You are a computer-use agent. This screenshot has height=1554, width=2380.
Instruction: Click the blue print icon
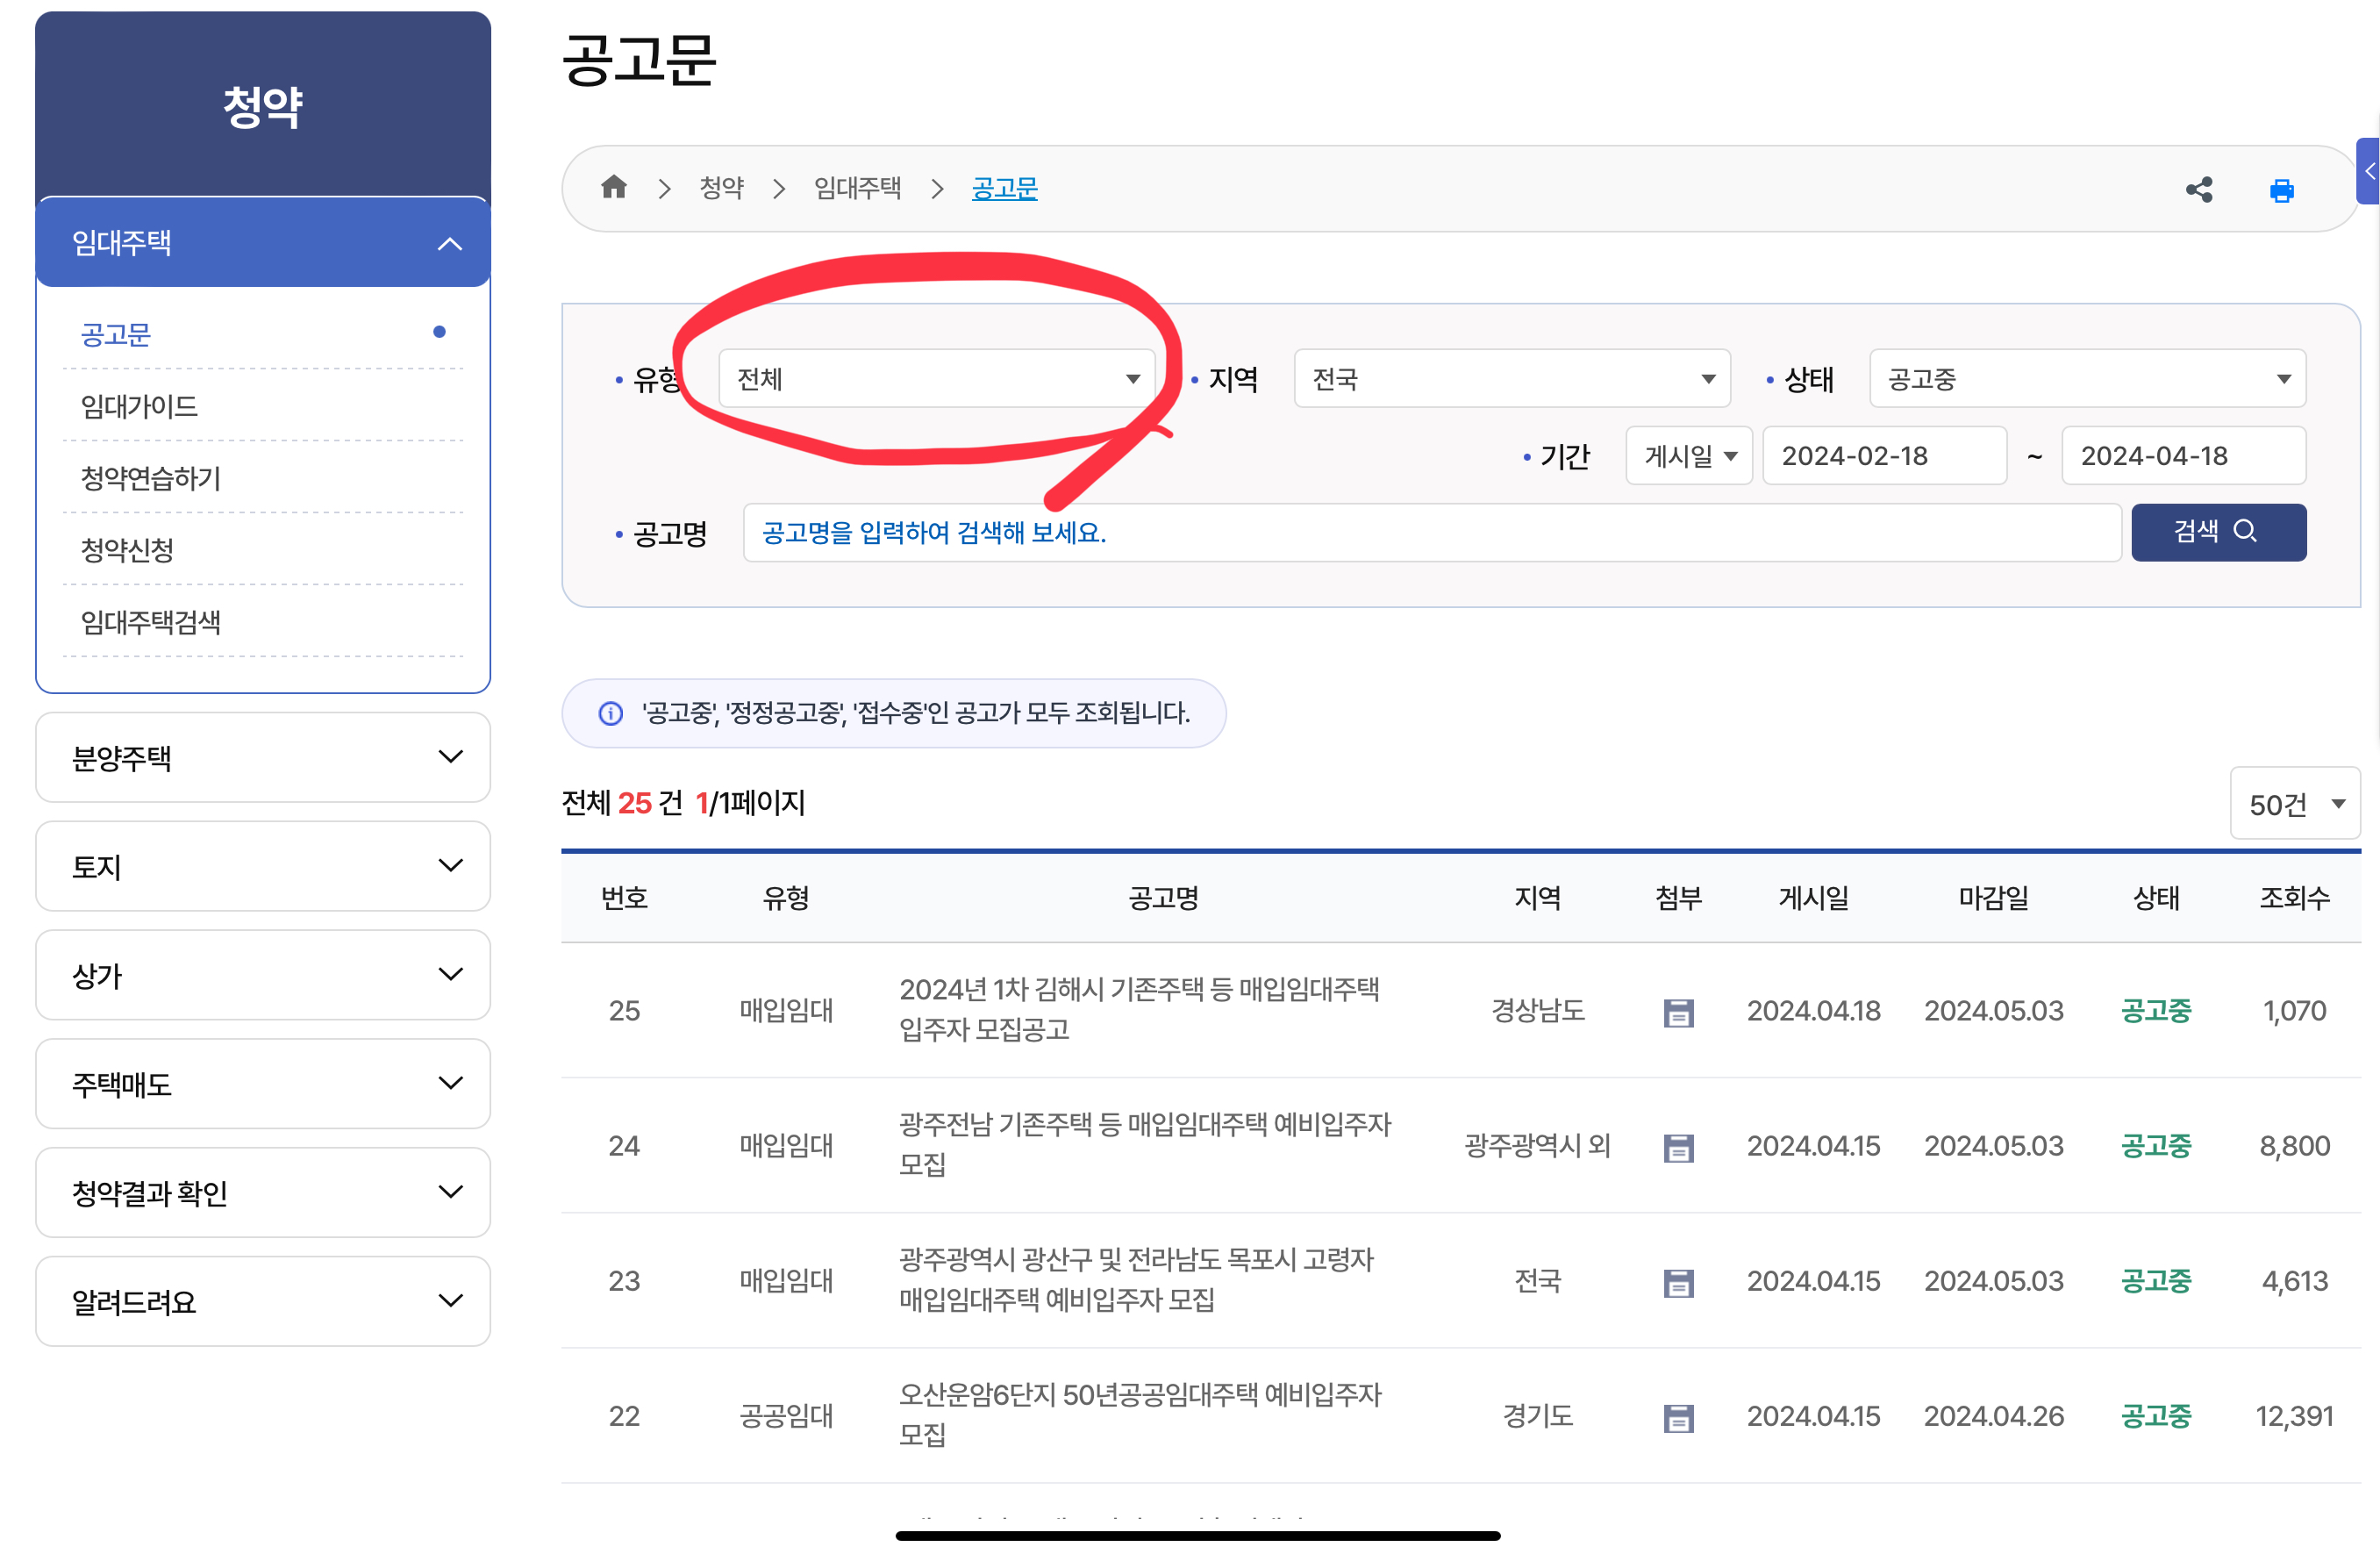point(2281,190)
